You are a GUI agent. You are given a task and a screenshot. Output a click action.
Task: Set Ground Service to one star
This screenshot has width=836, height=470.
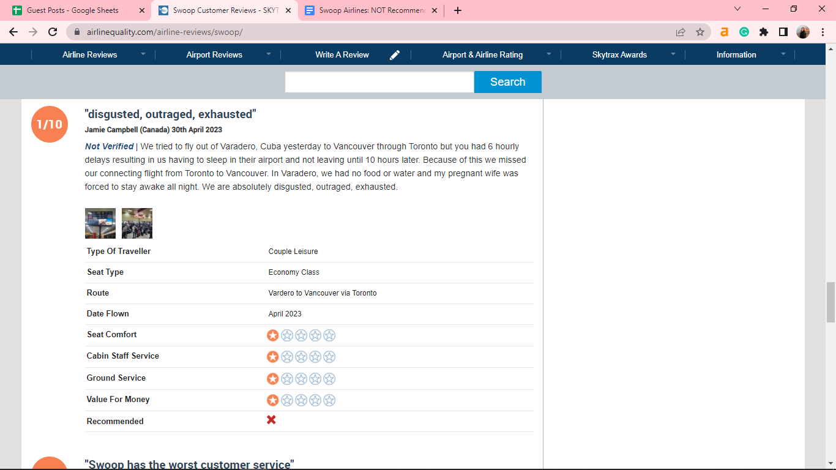point(273,379)
